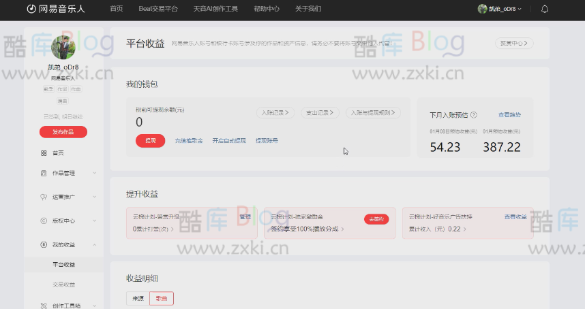This screenshot has width=585, height=309.
Task: Click the small user avatar in header
Action: [482, 9]
